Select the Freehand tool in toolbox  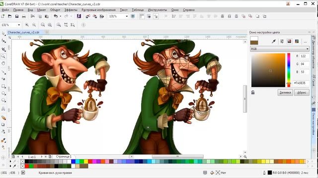[x=3, y=72]
